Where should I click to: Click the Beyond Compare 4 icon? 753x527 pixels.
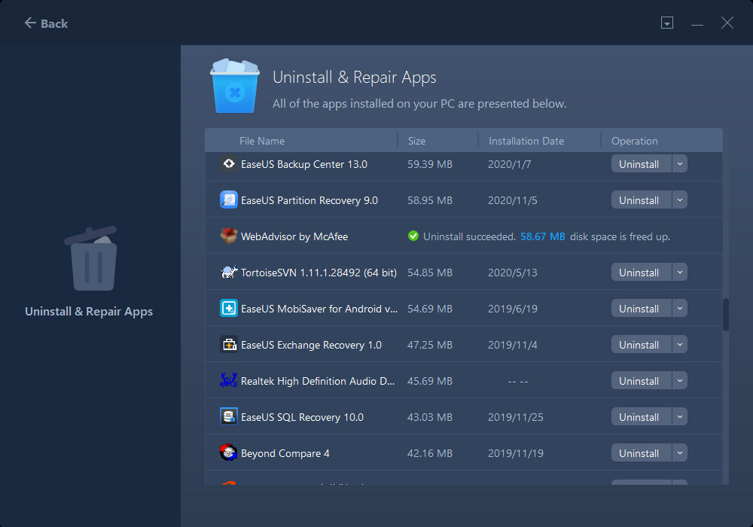pos(229,453)
